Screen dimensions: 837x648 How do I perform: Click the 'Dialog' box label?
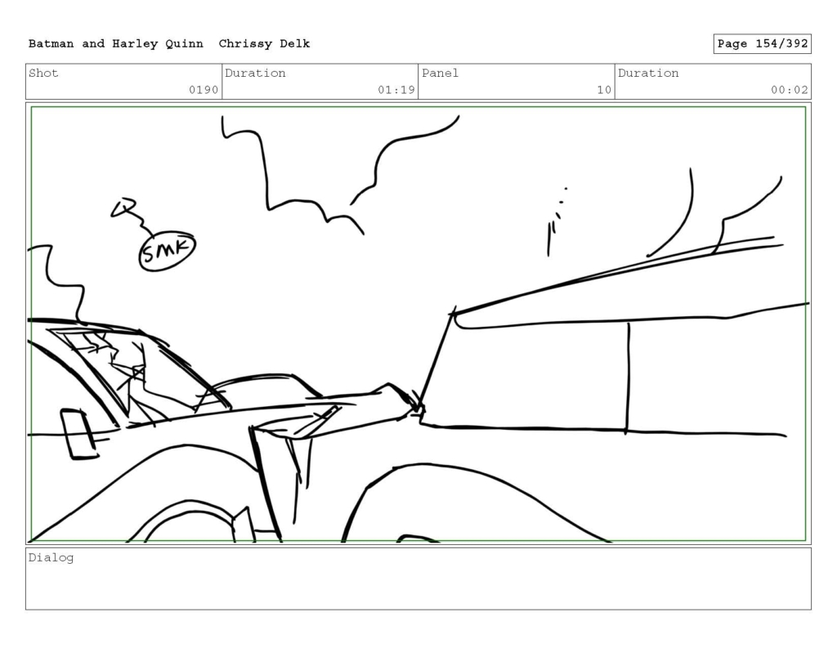pyautogui.click(x=51, y=558)
